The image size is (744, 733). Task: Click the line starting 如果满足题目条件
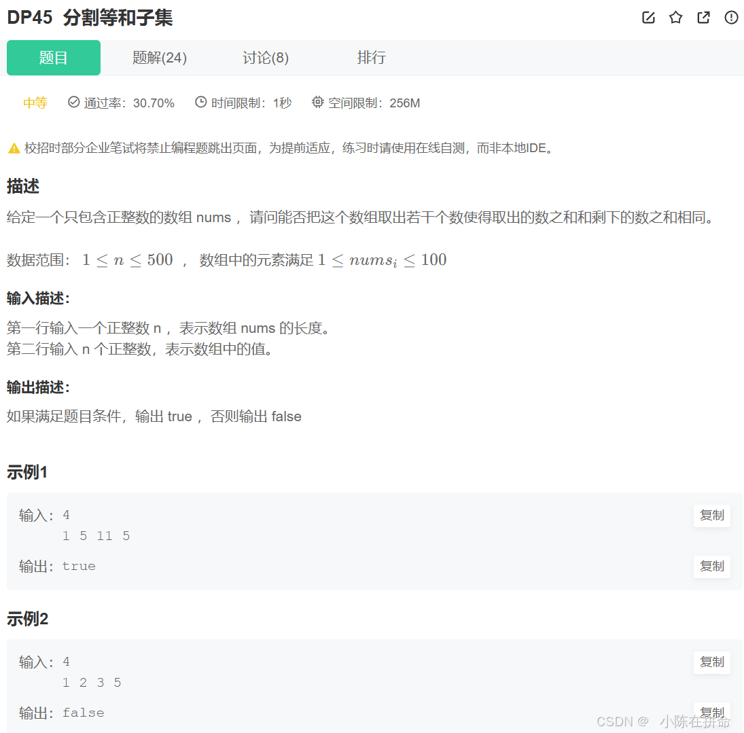click(x=154, y=416)
